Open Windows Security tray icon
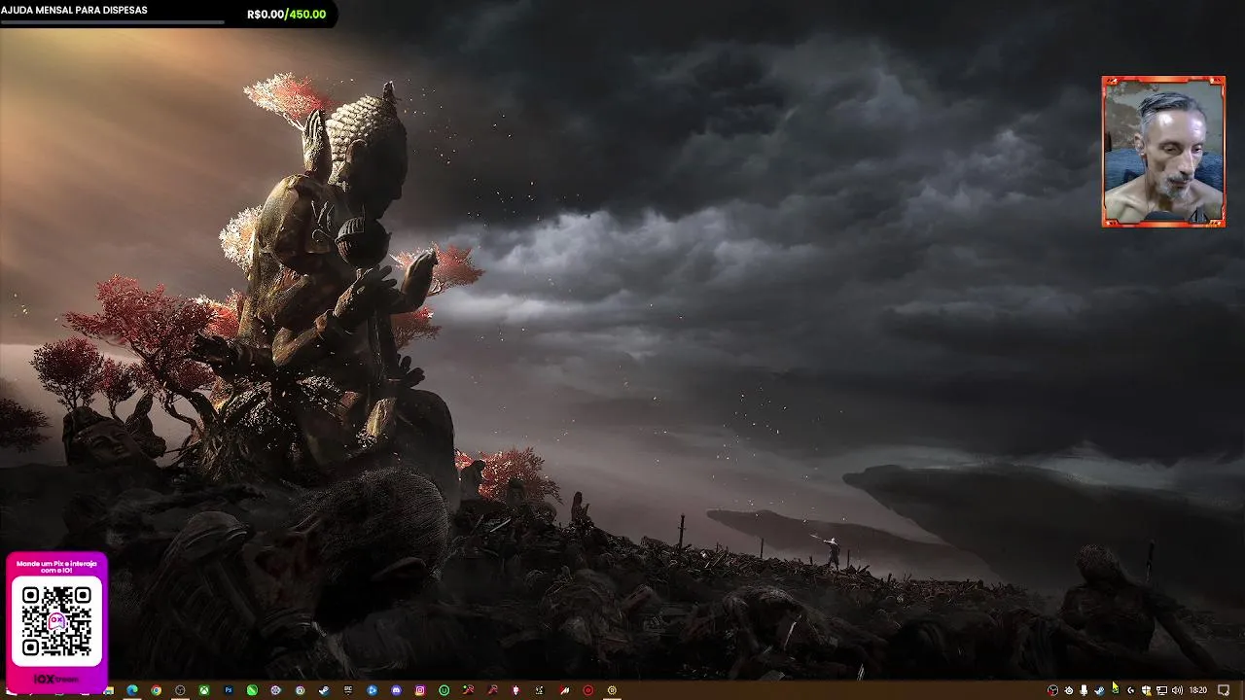Viewport: 1245px width, 700px height. [1146, 690]
